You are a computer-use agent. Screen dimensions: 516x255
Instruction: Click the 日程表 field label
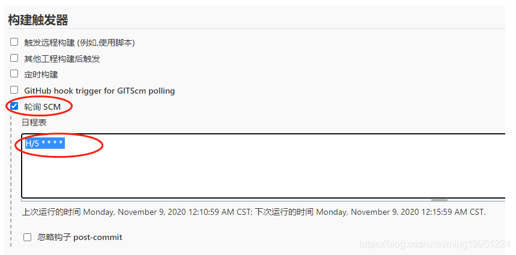coord(34,122)
